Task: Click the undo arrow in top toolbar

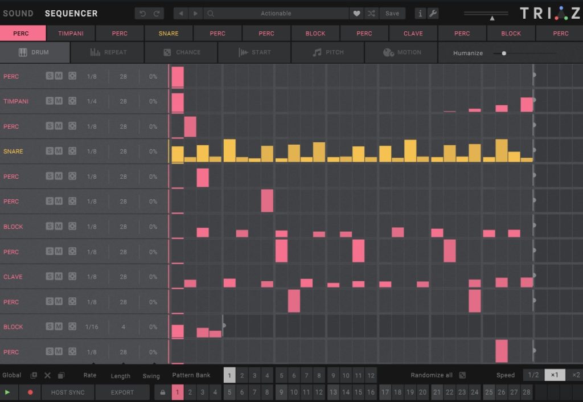Action: 143,13
